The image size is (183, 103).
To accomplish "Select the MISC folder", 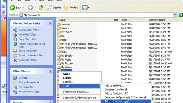I will point(62,52).
